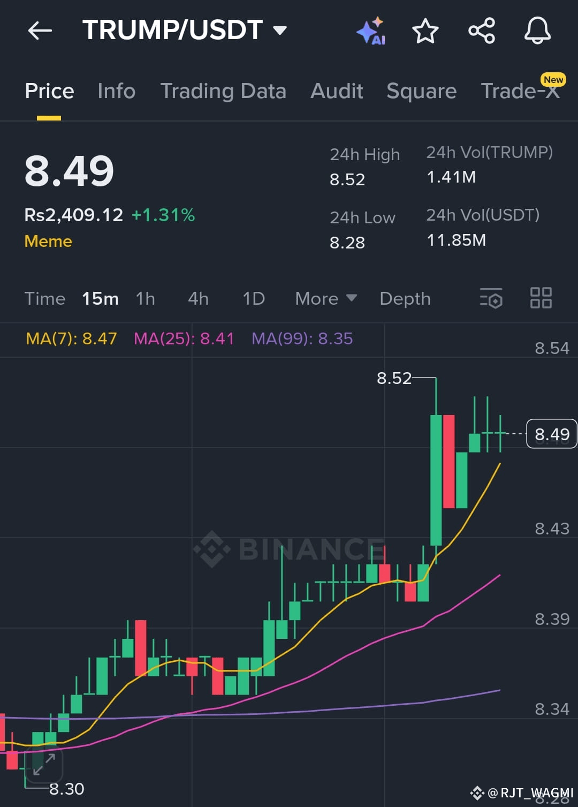Tap the MA(99): 8.35 indicator label
578x807 pixels.
(x=302, y=338)
